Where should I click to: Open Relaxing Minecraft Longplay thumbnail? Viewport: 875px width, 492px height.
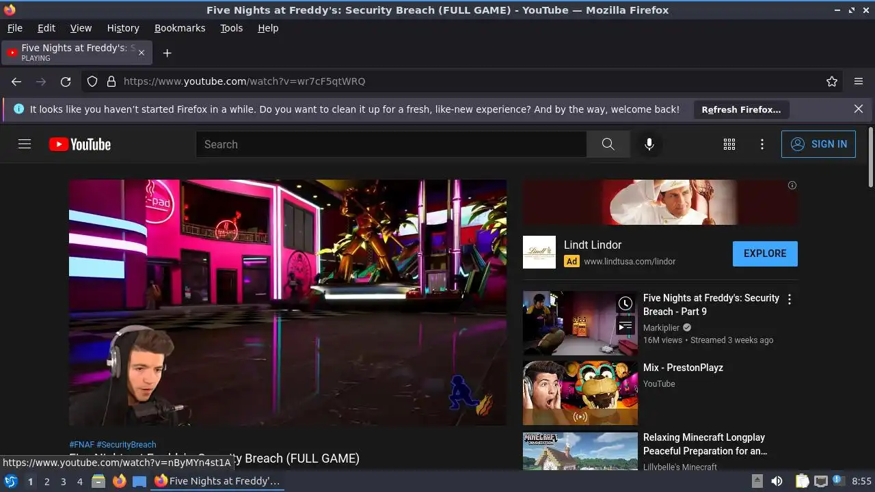pyautogui.click(x=580, y=450)
